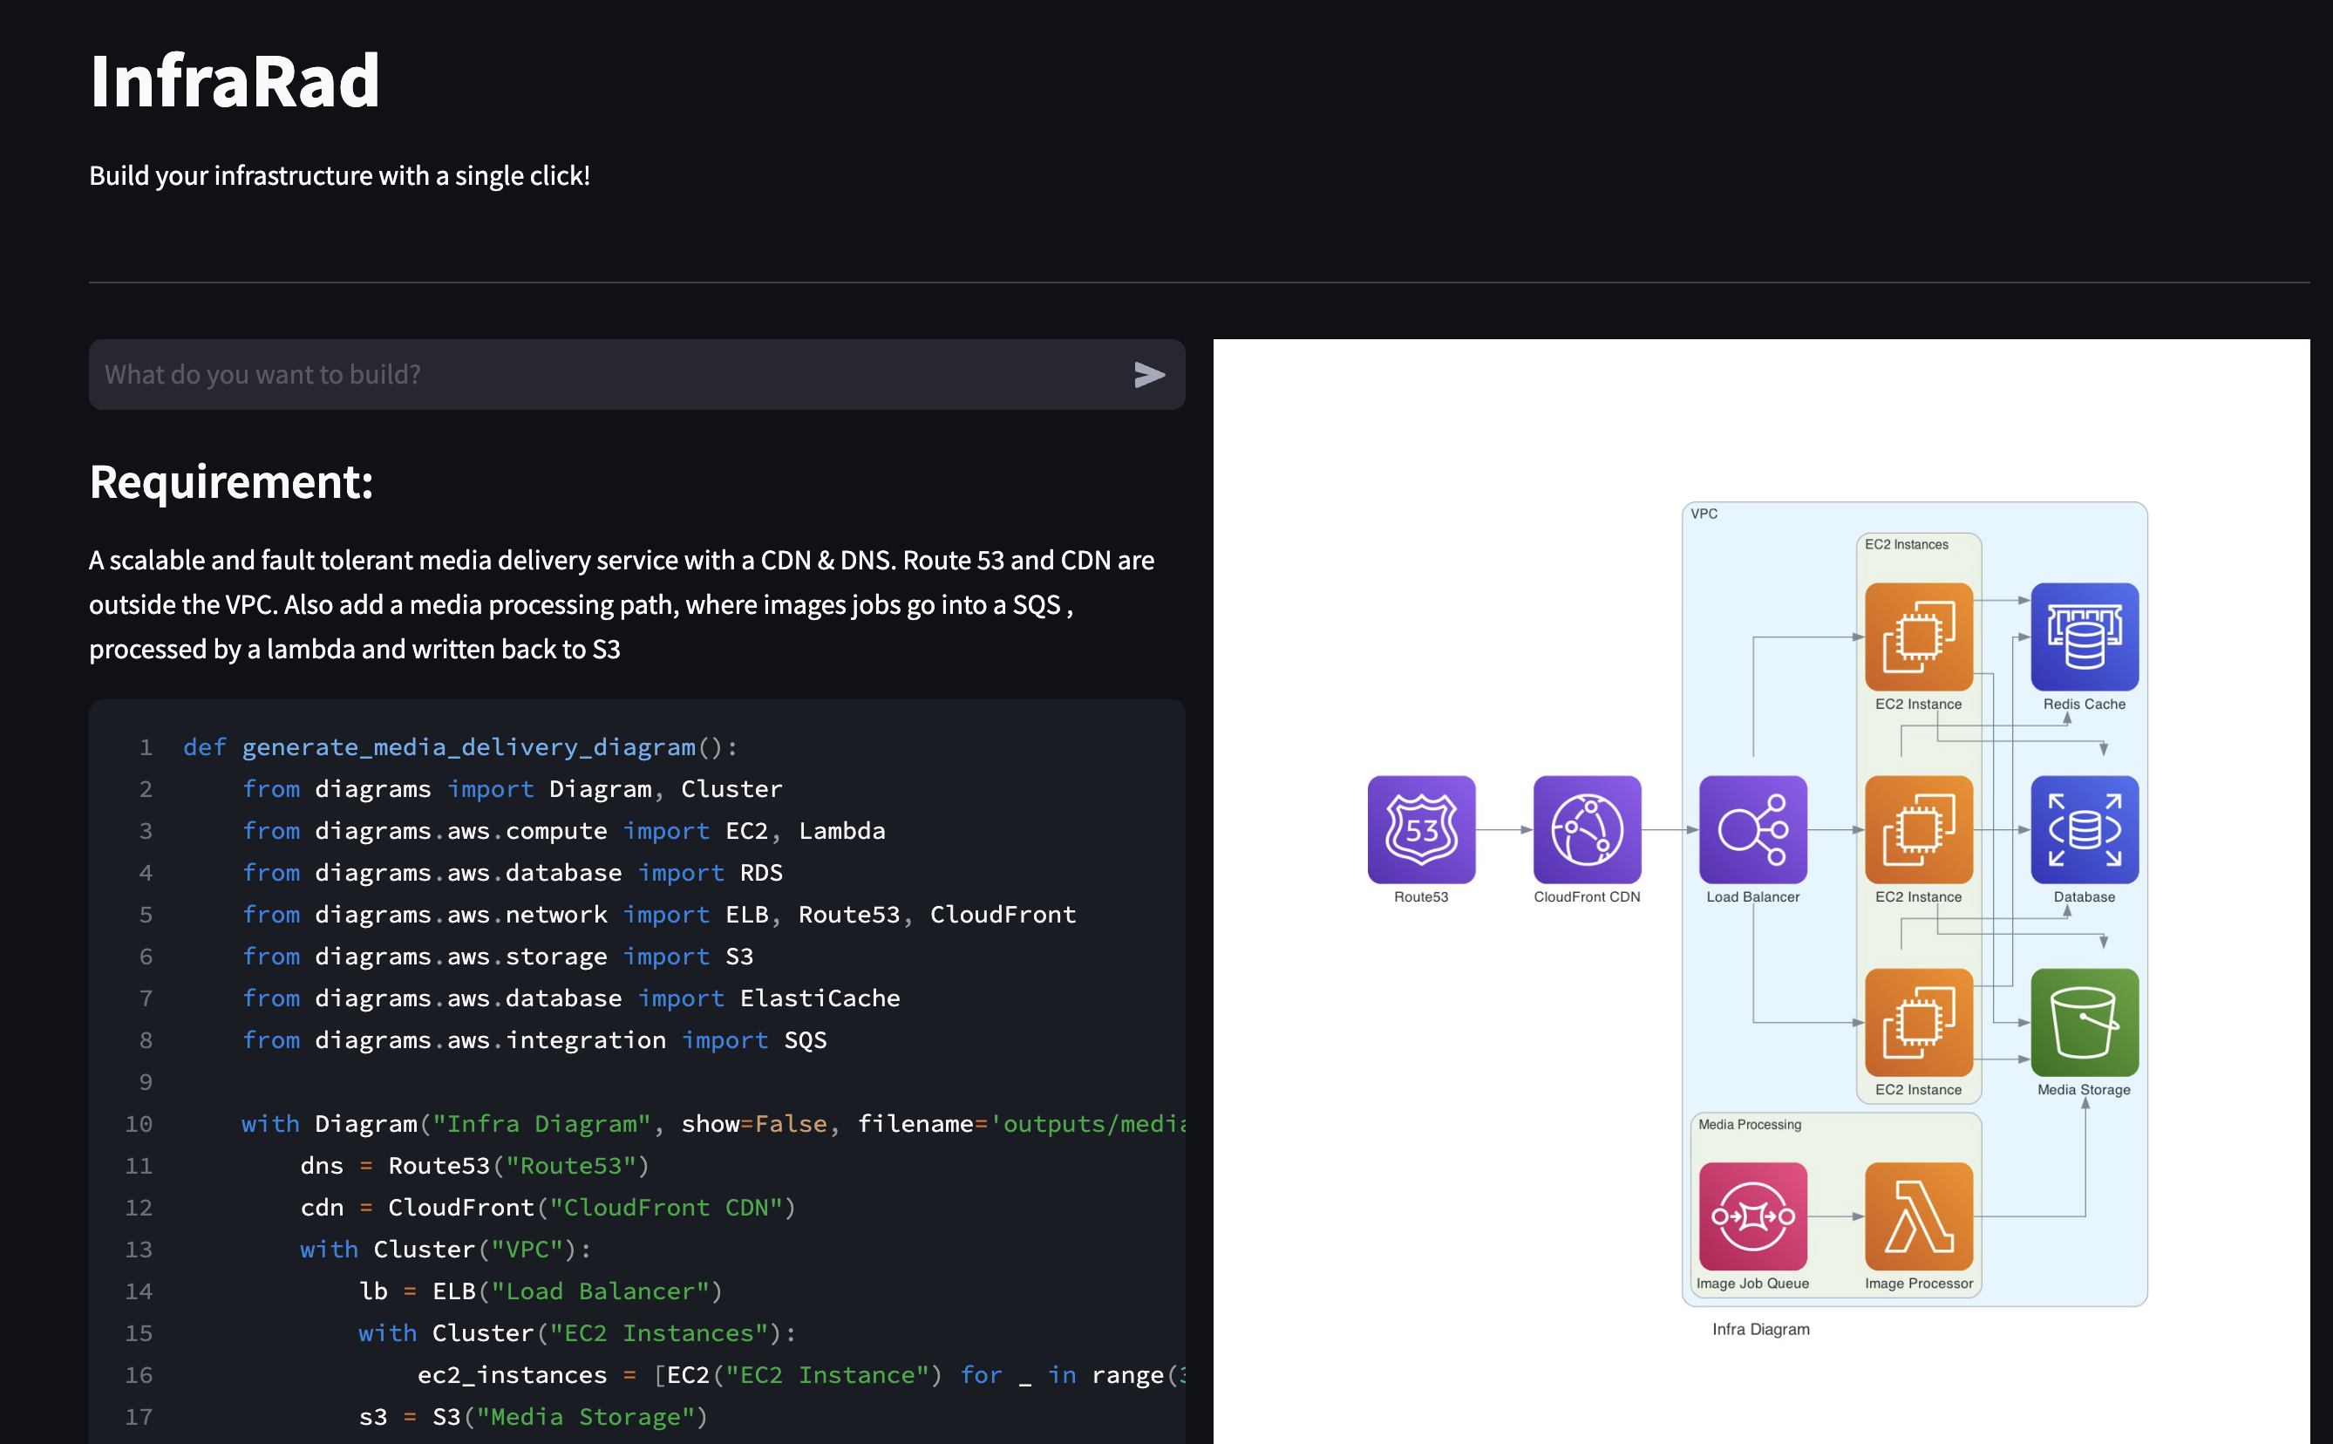
Task: Click the Image Processor lambda icon
Action: [x=1919, y=1215]
